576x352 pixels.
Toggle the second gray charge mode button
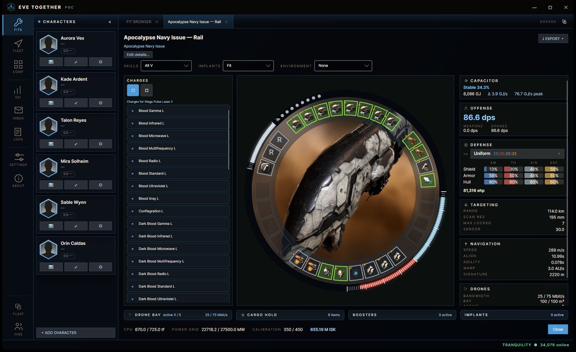point(146,90)
